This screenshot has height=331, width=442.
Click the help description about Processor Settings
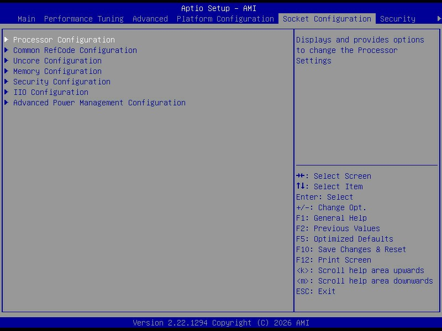click(x=360, y=50)
